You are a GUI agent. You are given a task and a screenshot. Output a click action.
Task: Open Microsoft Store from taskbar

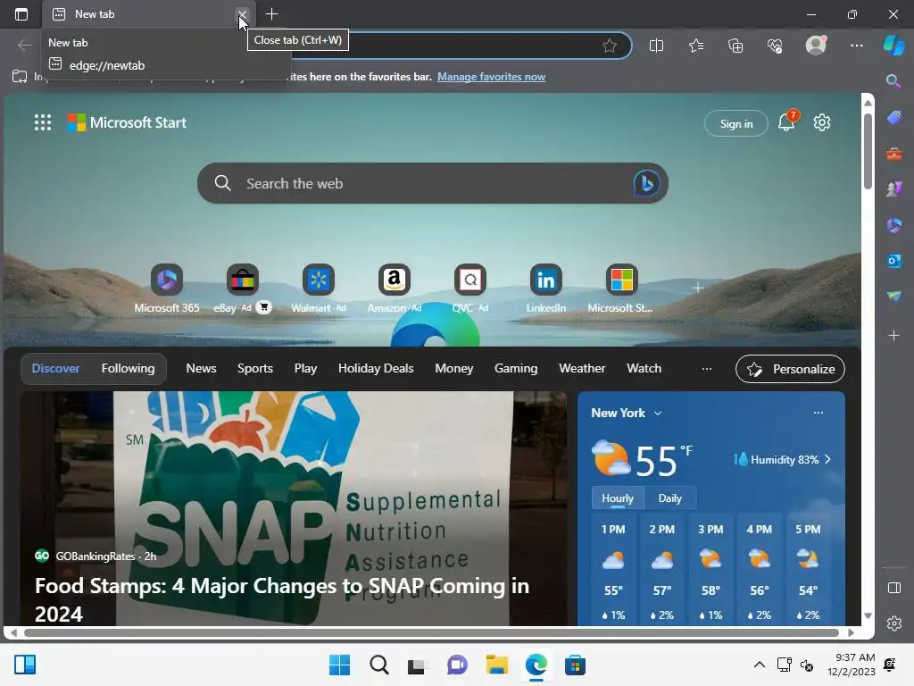coord(575,665)
